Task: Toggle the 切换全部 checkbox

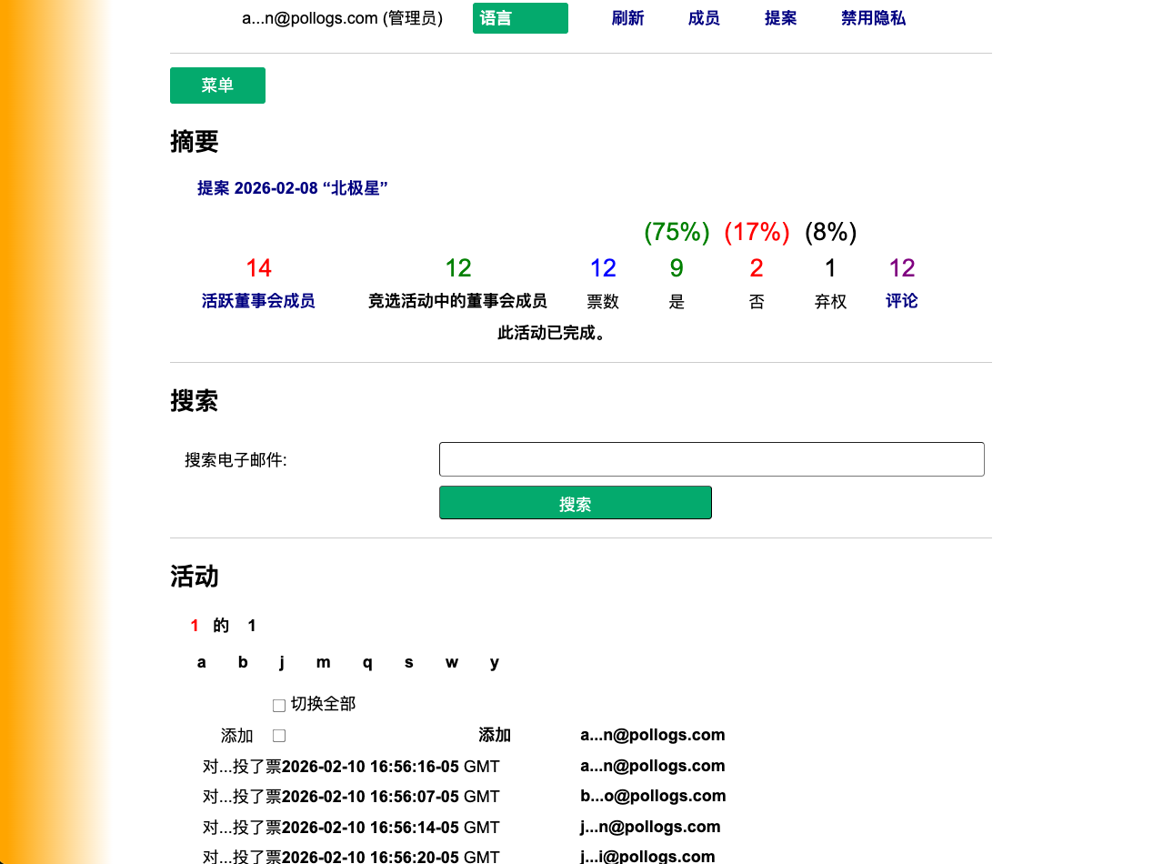Action: point(278,704)
